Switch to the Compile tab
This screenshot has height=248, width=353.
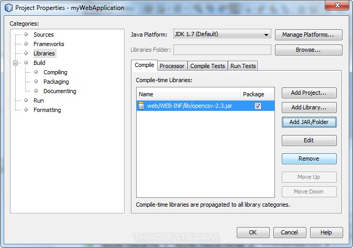(145, 65)
